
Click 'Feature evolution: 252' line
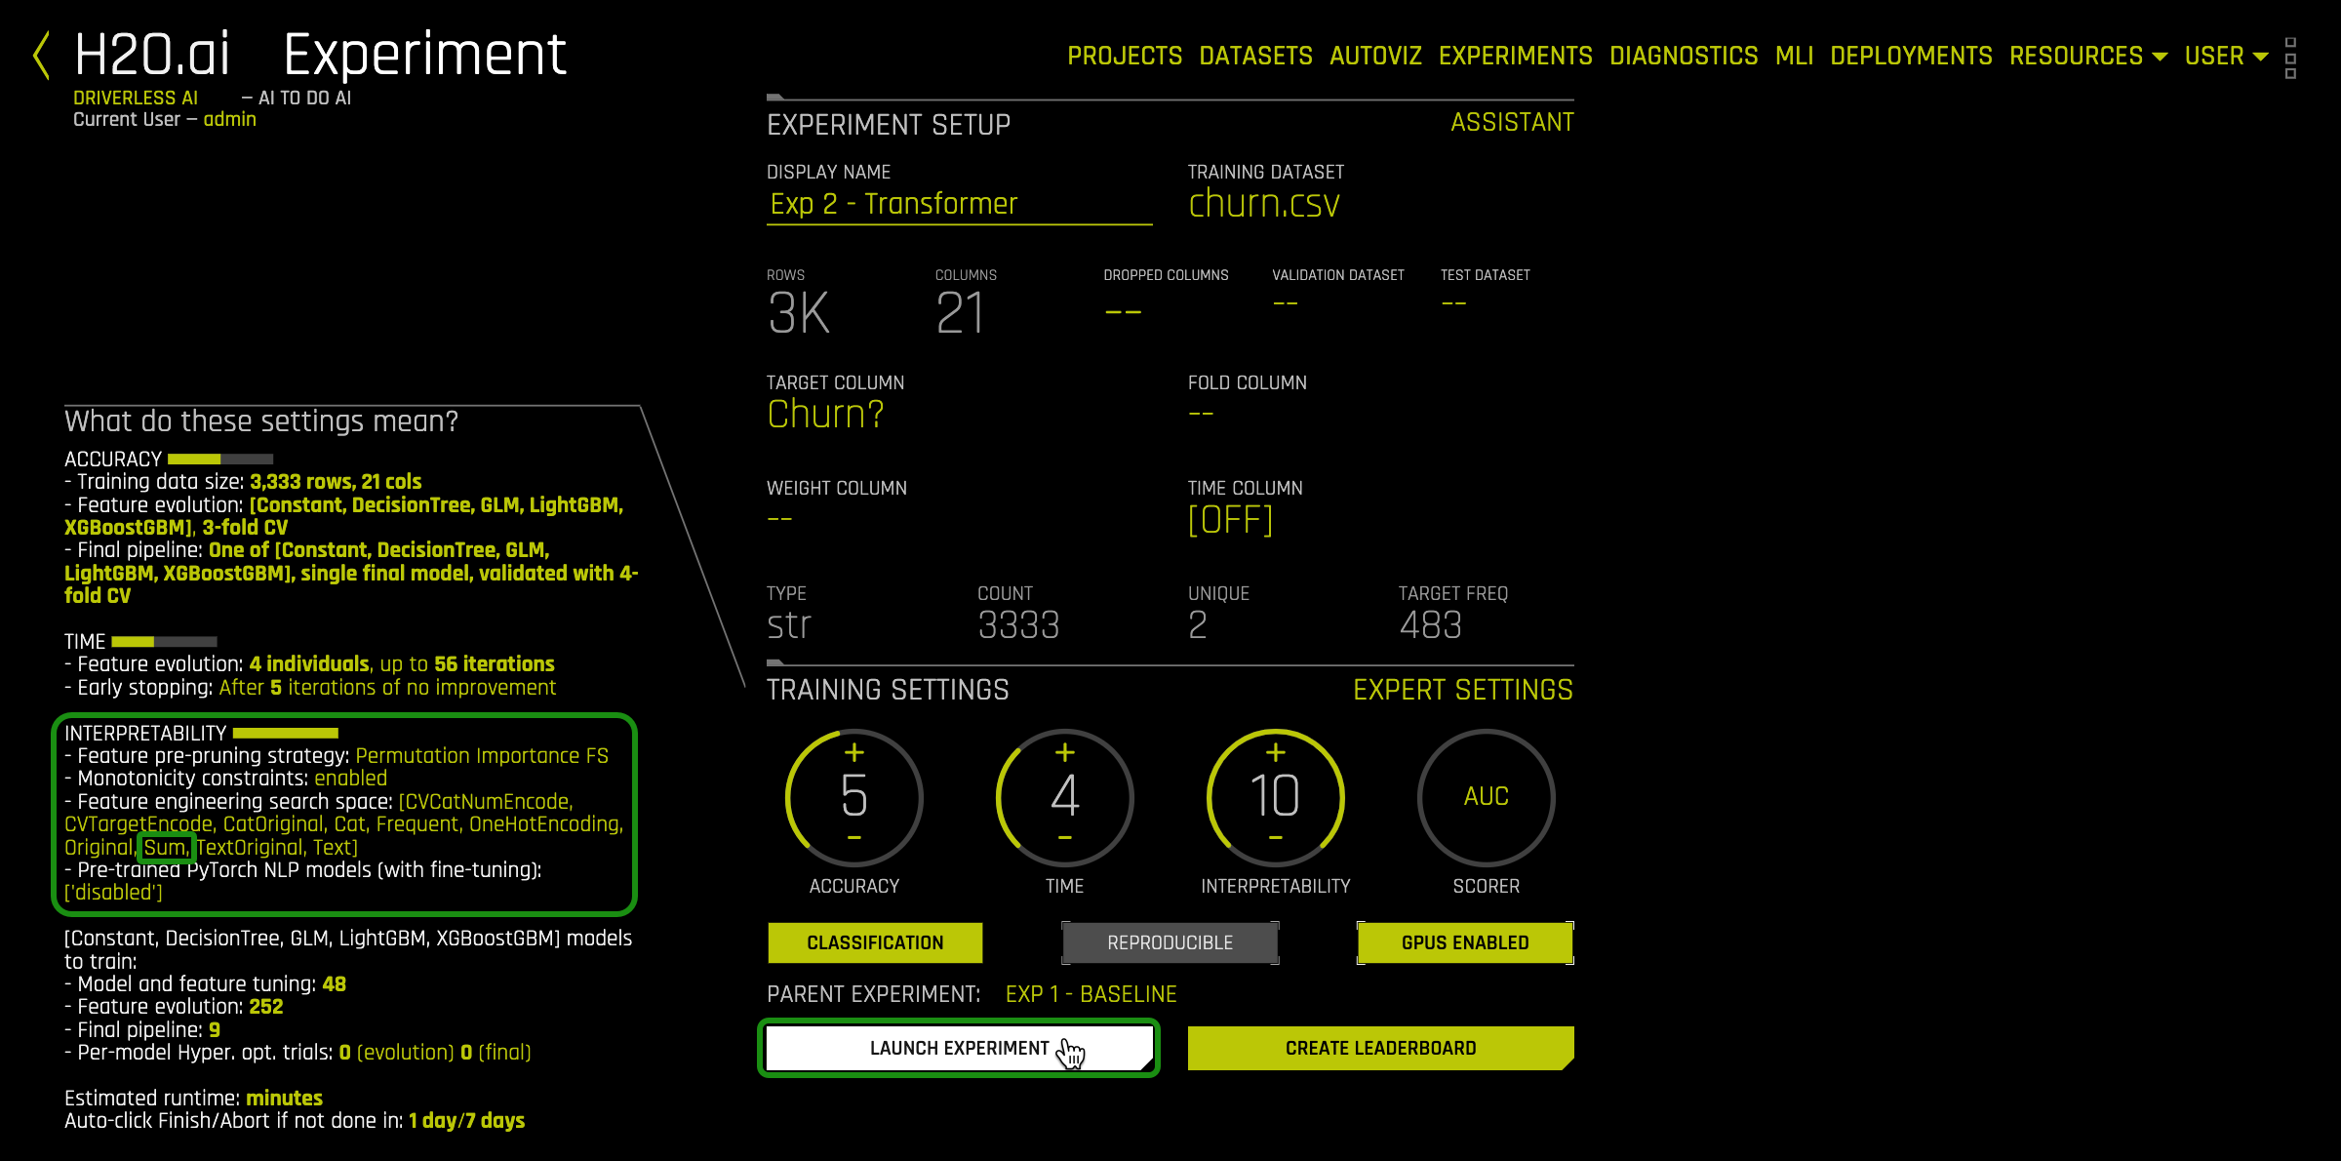click(x=174, y=1007)
